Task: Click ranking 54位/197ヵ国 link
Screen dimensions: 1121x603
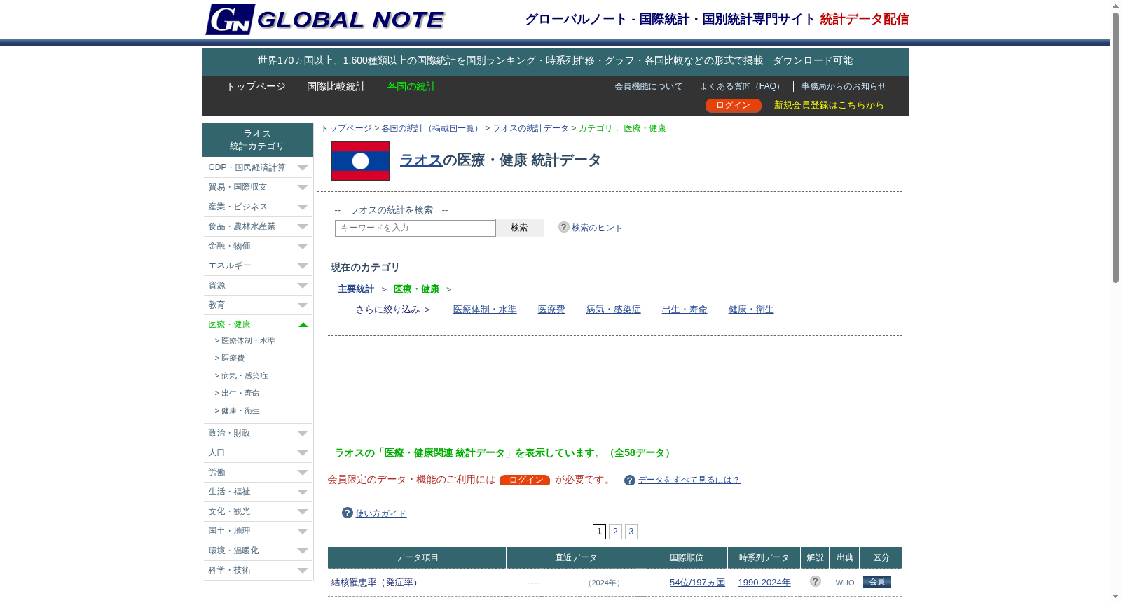Action: click(x=697, y=582)
